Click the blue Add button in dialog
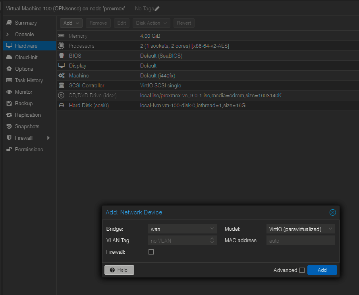 [322, 270]
